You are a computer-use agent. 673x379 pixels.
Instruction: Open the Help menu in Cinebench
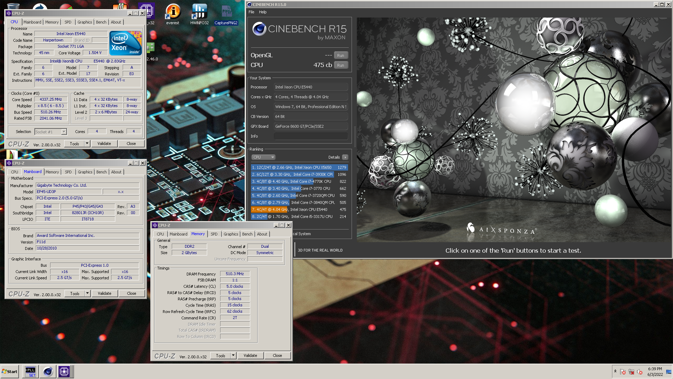[x=263, y=12]
